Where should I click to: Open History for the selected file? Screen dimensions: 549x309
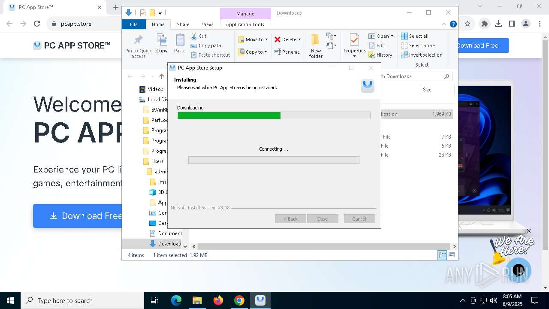380,55
